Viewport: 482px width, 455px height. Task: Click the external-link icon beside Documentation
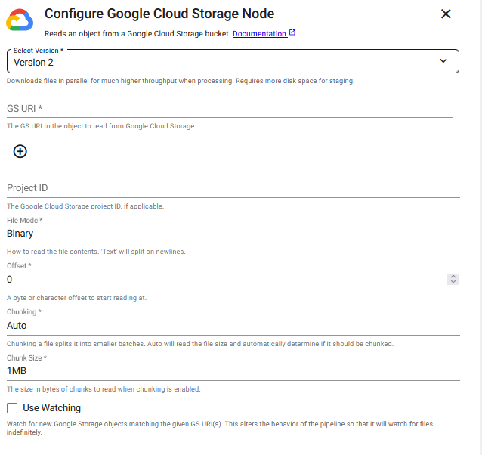click(x=292, y=33)
